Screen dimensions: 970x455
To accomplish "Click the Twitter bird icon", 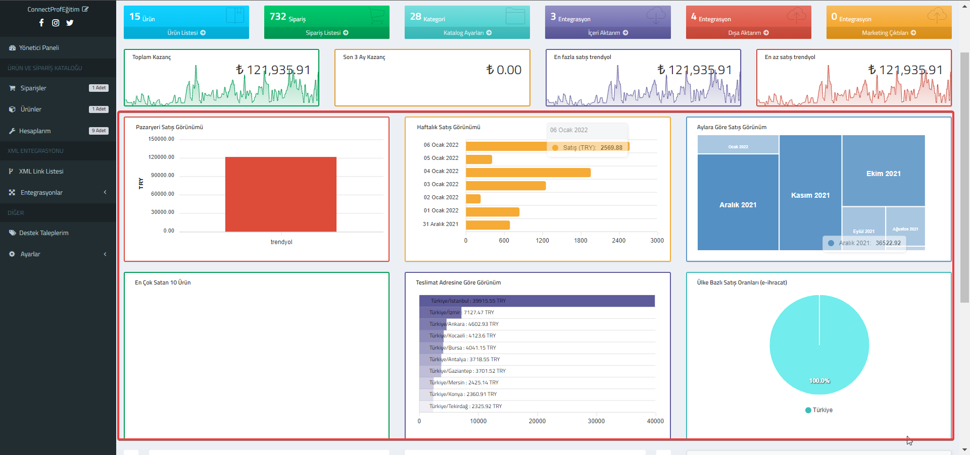I will [70, 23].
